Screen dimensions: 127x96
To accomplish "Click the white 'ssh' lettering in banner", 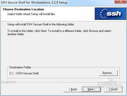I will pyautogui.click(x=114, y=13).
